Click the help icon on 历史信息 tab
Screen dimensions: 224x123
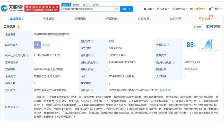pos(214,19)
